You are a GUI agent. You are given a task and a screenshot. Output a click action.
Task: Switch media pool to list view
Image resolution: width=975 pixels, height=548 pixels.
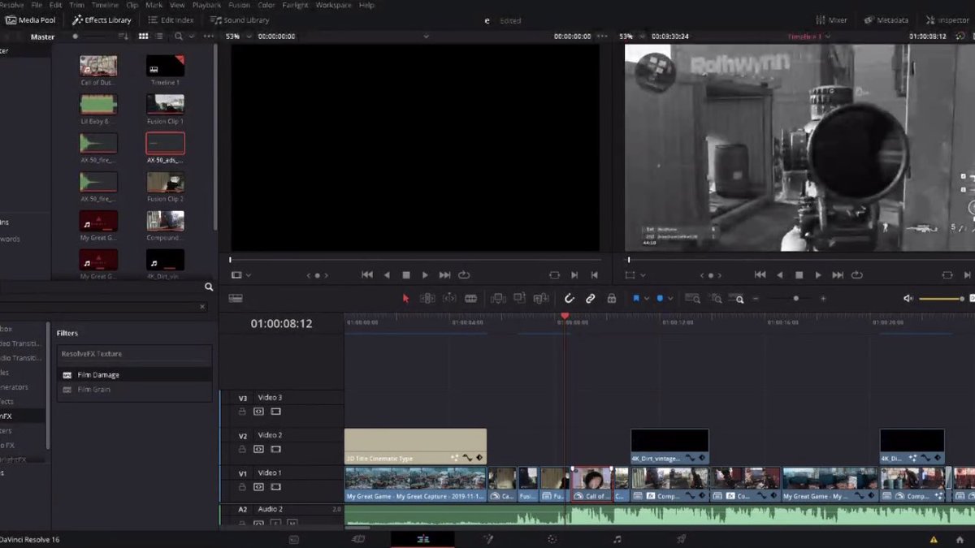pyautogui.click(x=159, y=37)
